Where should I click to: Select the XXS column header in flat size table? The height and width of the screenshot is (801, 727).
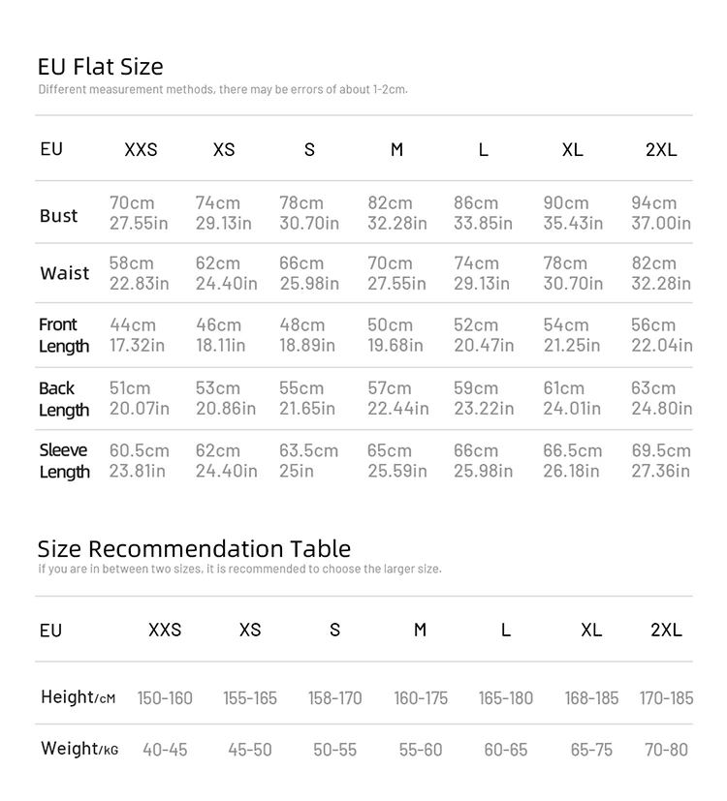pos(141,150)
